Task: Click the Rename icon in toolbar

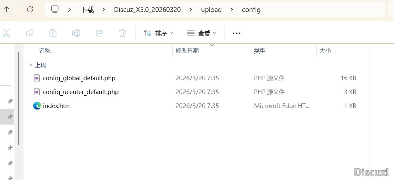Action: 76,33
